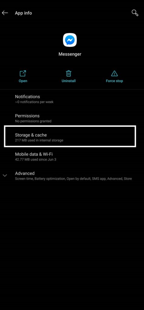The width and height of the screenshot is (144, 310).
Task: Click the Uninstall text label
Action: click(69, 81)
